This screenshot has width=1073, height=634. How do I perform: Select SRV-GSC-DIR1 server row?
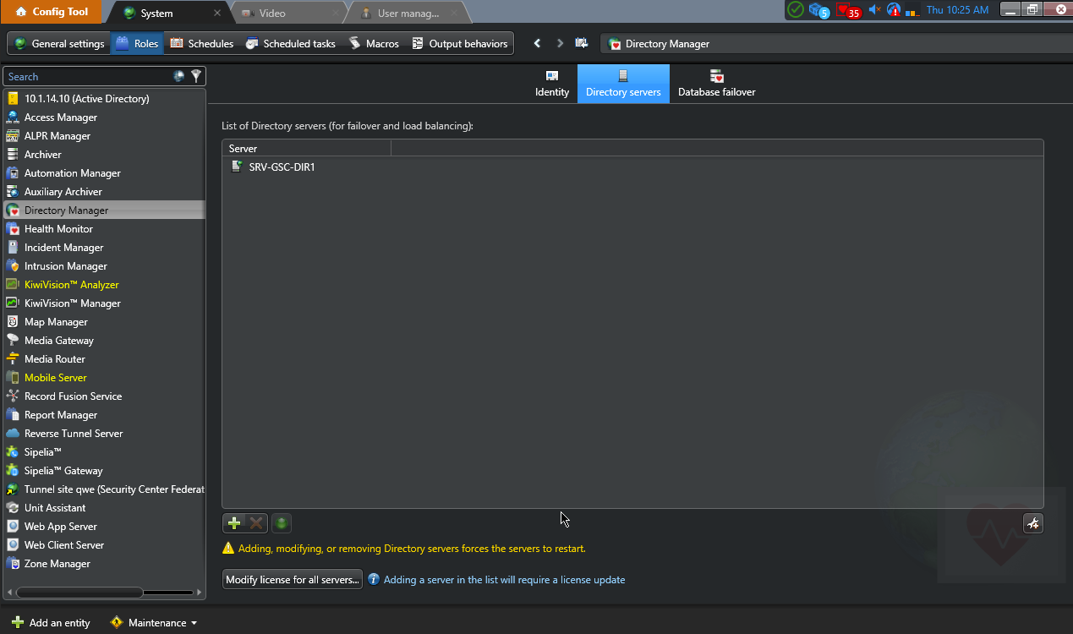[x=282, y=167]
